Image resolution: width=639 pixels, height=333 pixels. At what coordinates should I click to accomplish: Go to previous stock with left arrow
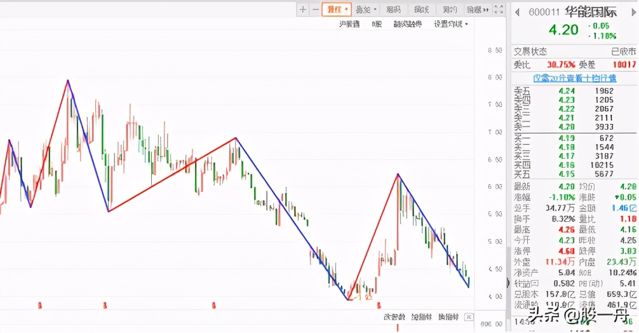point(518,12)
